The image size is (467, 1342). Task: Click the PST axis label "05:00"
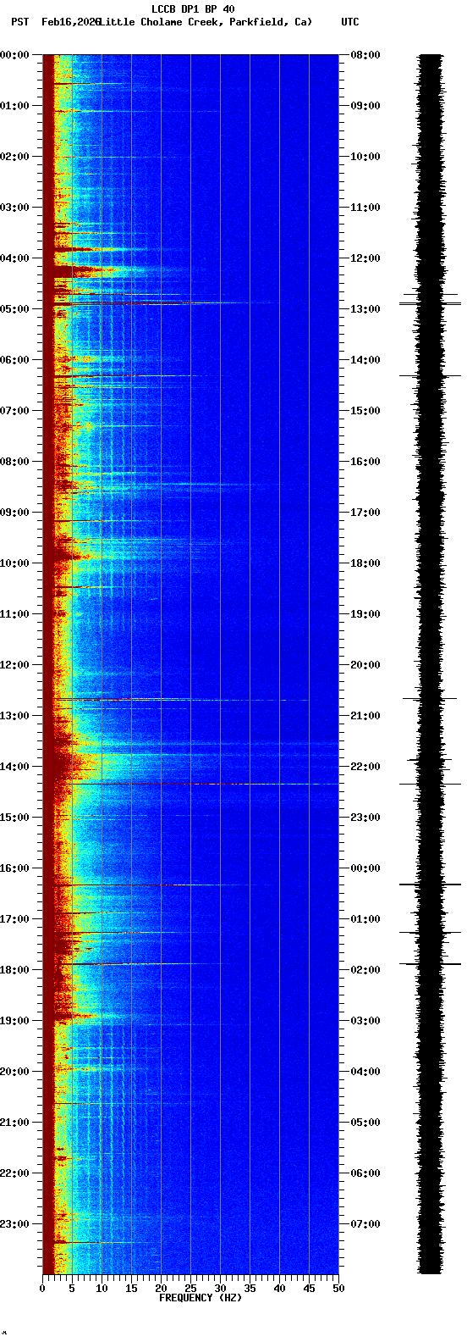coord(14,309)
